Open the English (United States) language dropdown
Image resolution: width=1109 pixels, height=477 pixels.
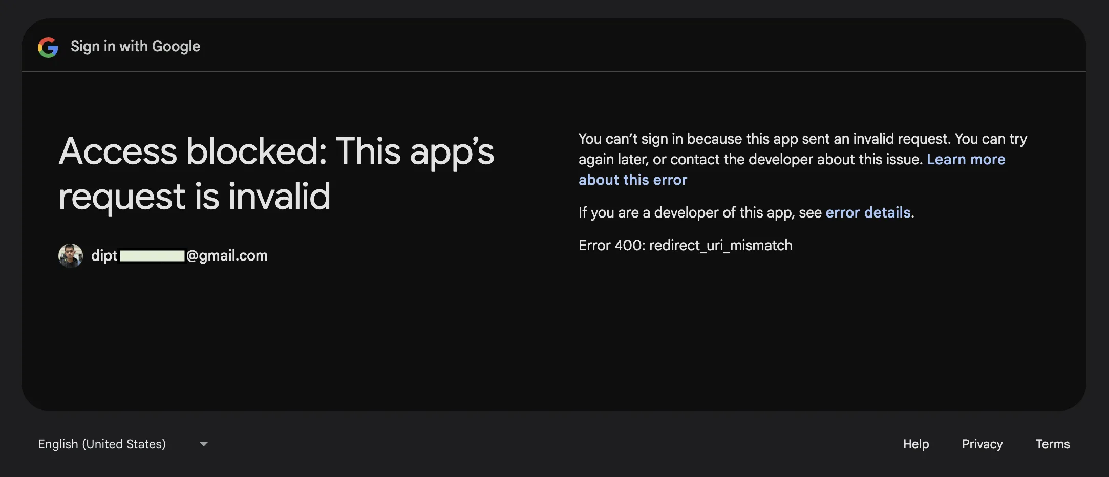pyautogui.click(x=102, y=444)
